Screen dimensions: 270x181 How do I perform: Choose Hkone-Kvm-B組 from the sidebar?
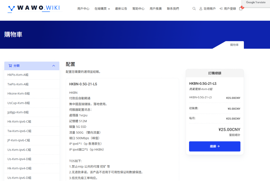(18, 94)
